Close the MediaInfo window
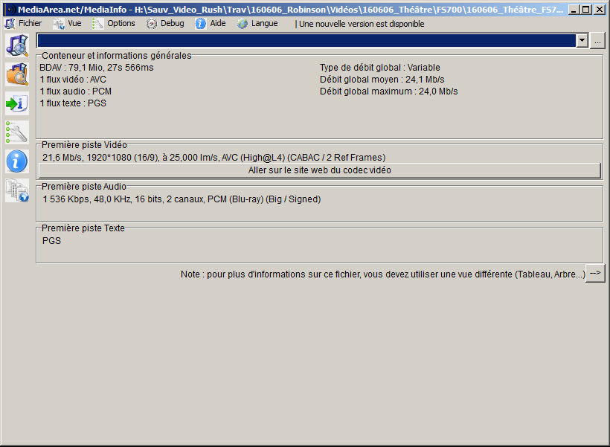 tap(600, 10)
